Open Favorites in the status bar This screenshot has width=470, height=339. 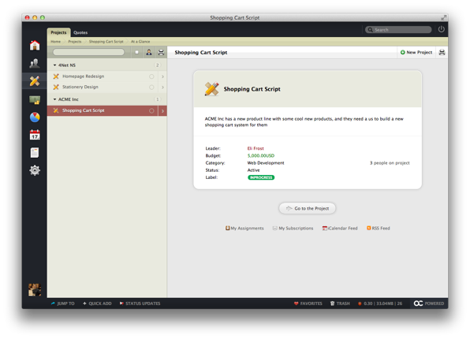coord(308,304)
